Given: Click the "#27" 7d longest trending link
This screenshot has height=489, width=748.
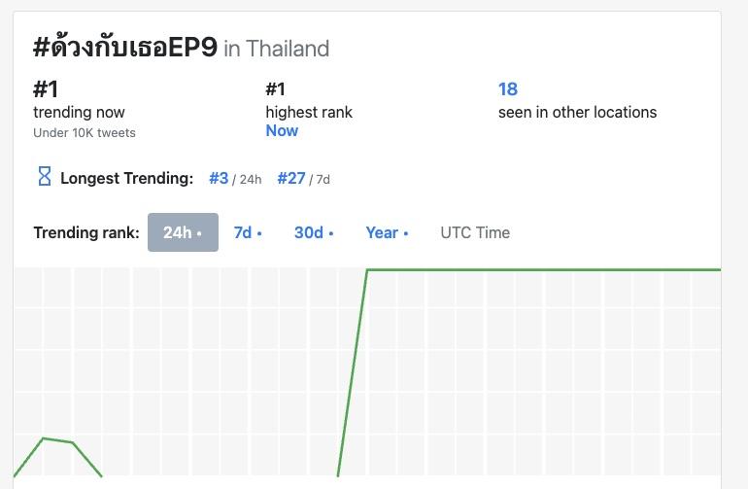Looking at the screenshot, I should click(291, 178).
